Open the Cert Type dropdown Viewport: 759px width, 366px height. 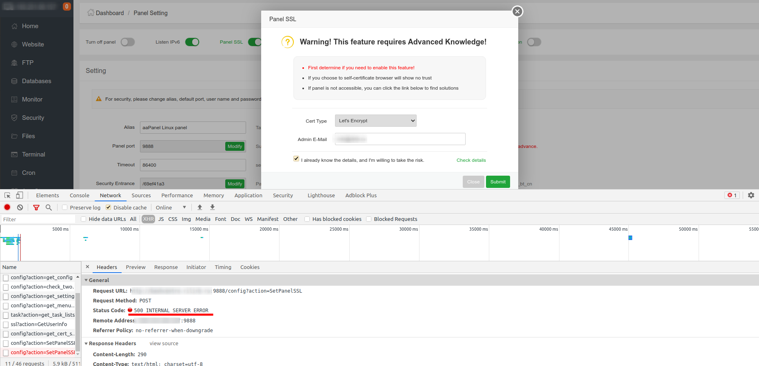(x=375, y=121)
